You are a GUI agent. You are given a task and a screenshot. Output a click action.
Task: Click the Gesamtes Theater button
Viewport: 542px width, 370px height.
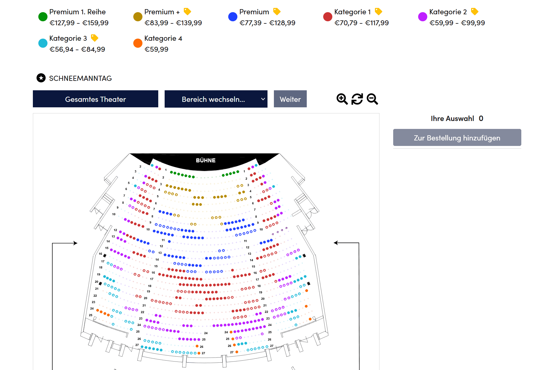[x=95, y=99]
